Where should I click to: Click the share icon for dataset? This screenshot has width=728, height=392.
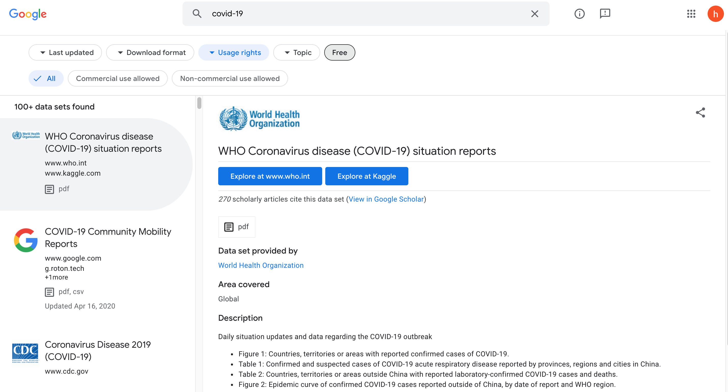(x=700, y=112)
